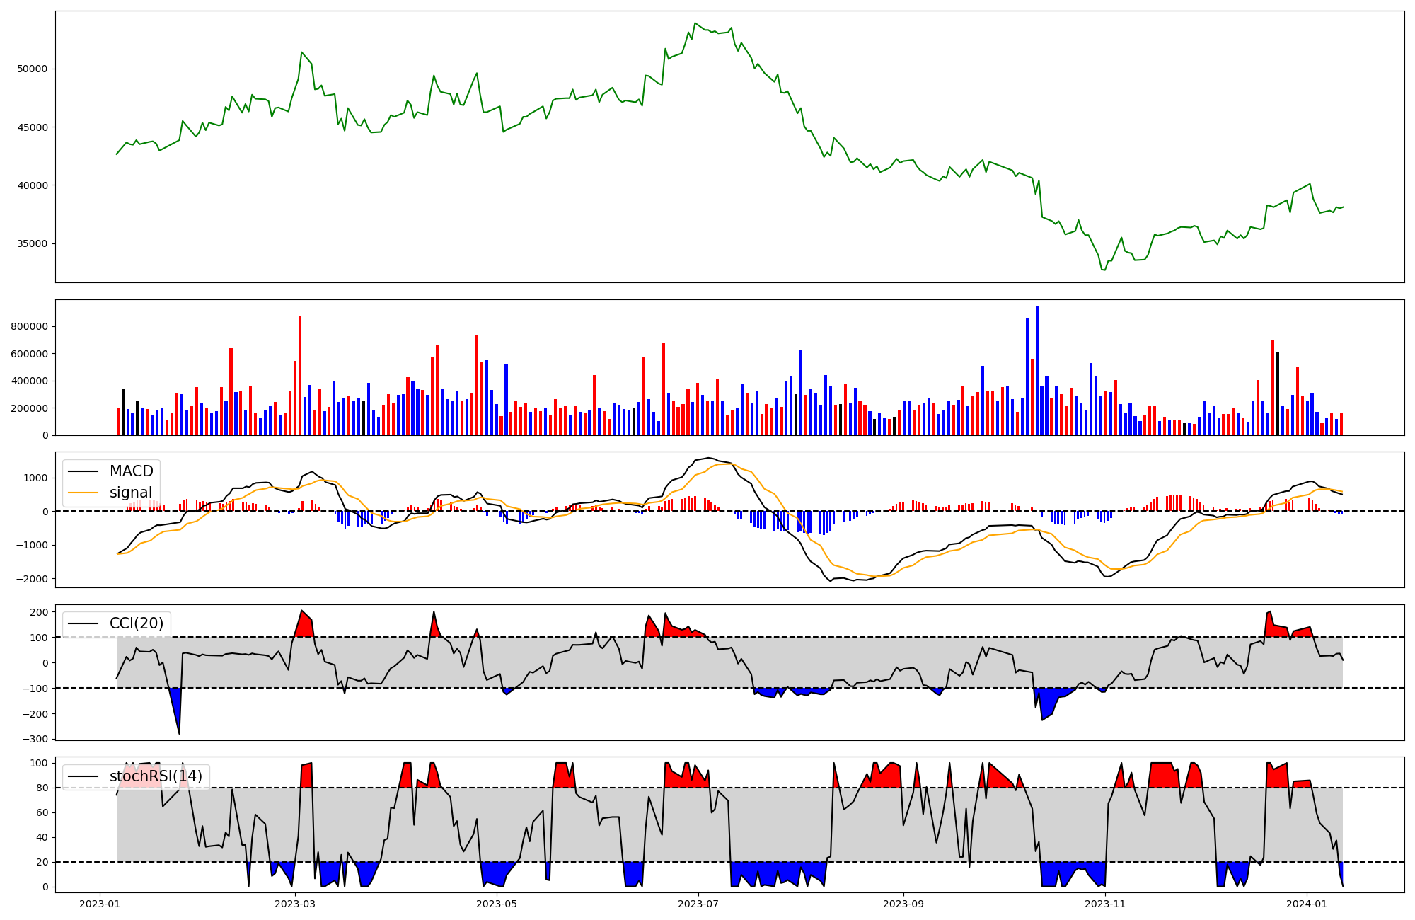Click the −1000 MACD axis label

pos(32,545)
